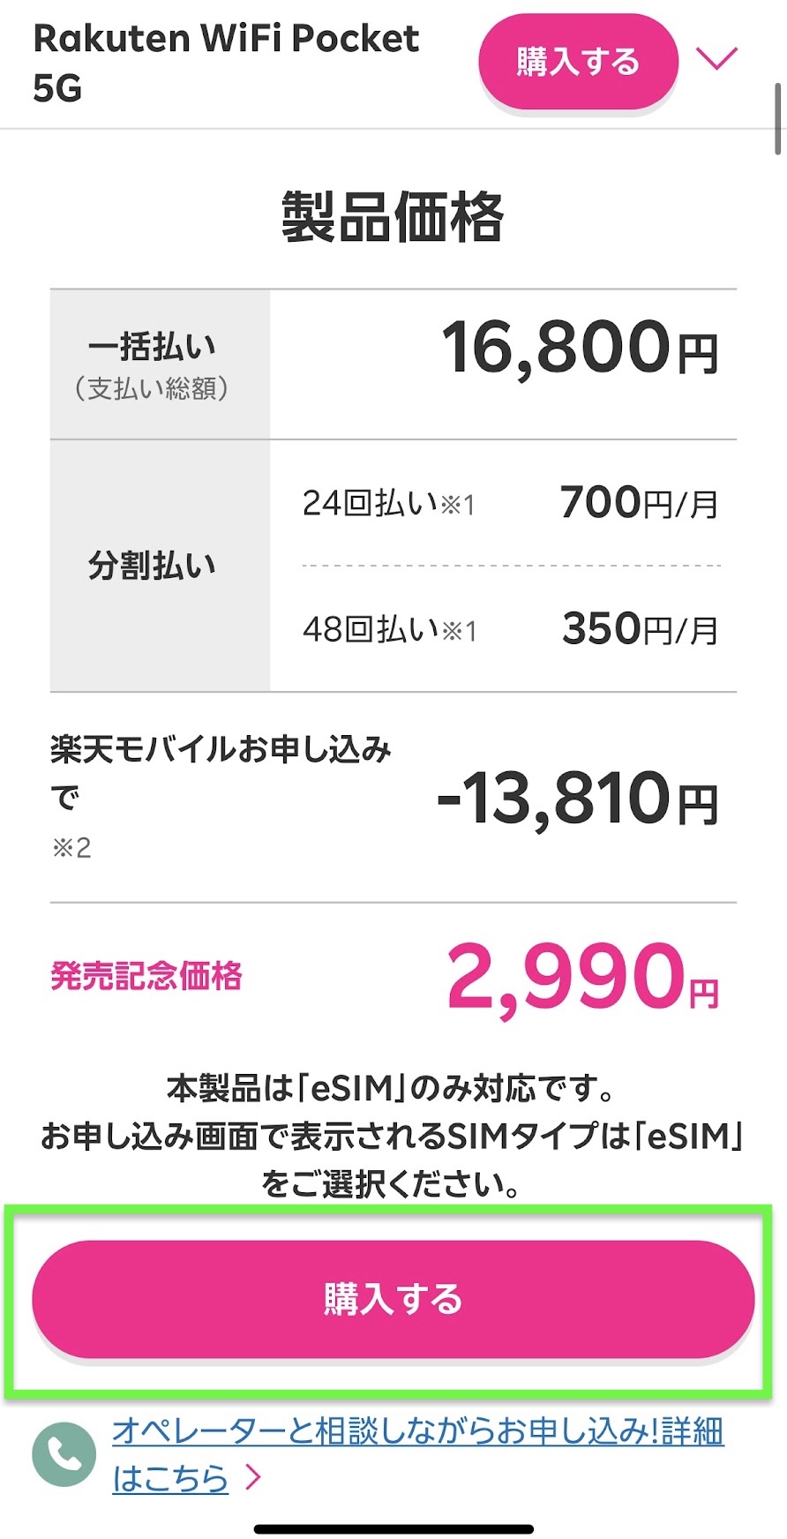Tap the -13,810円 discount amount
Screen dimensions: 787x1539
(x=578, y=800)
